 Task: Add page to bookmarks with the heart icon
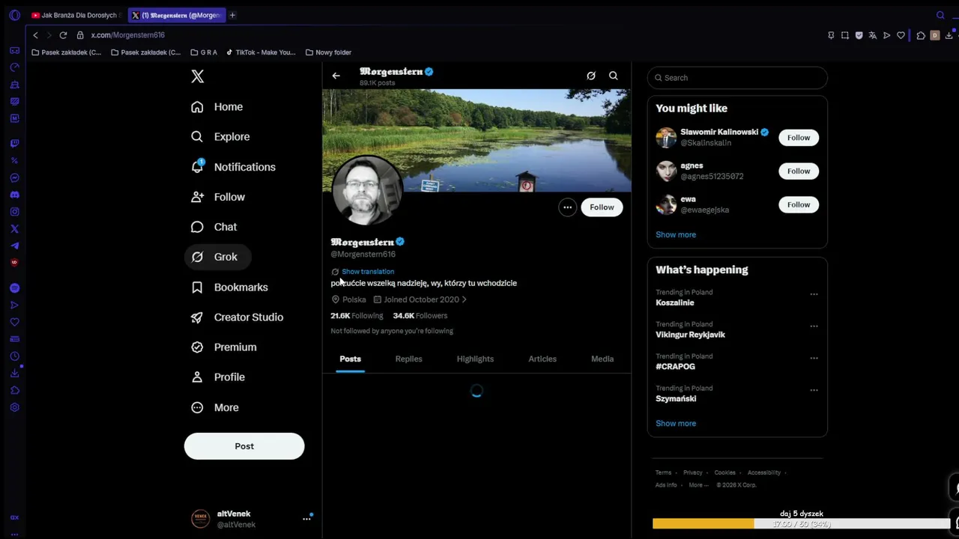pos(901,35)
